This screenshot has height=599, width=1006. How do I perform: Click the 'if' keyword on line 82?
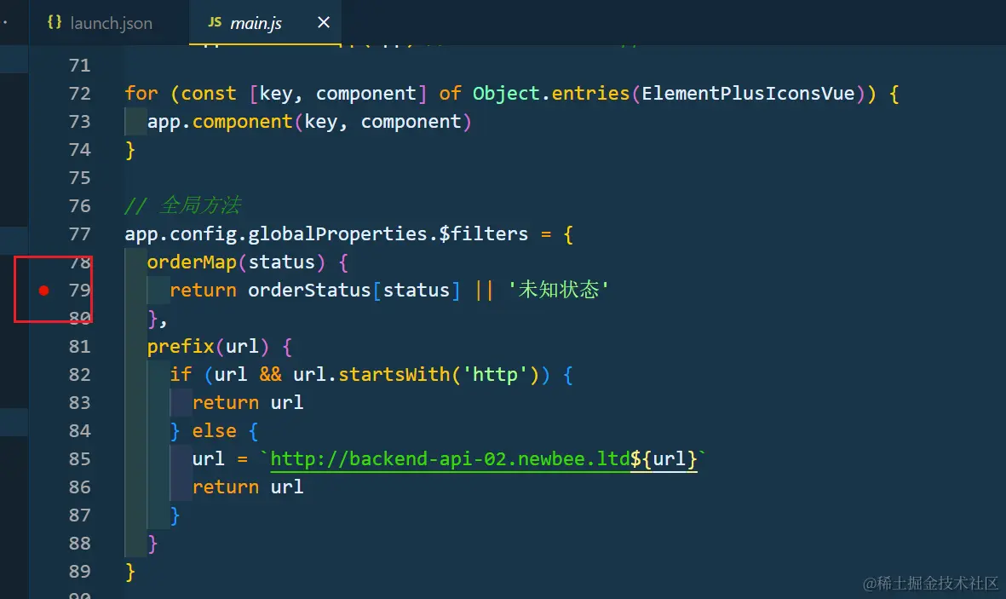tap(181, 375)
